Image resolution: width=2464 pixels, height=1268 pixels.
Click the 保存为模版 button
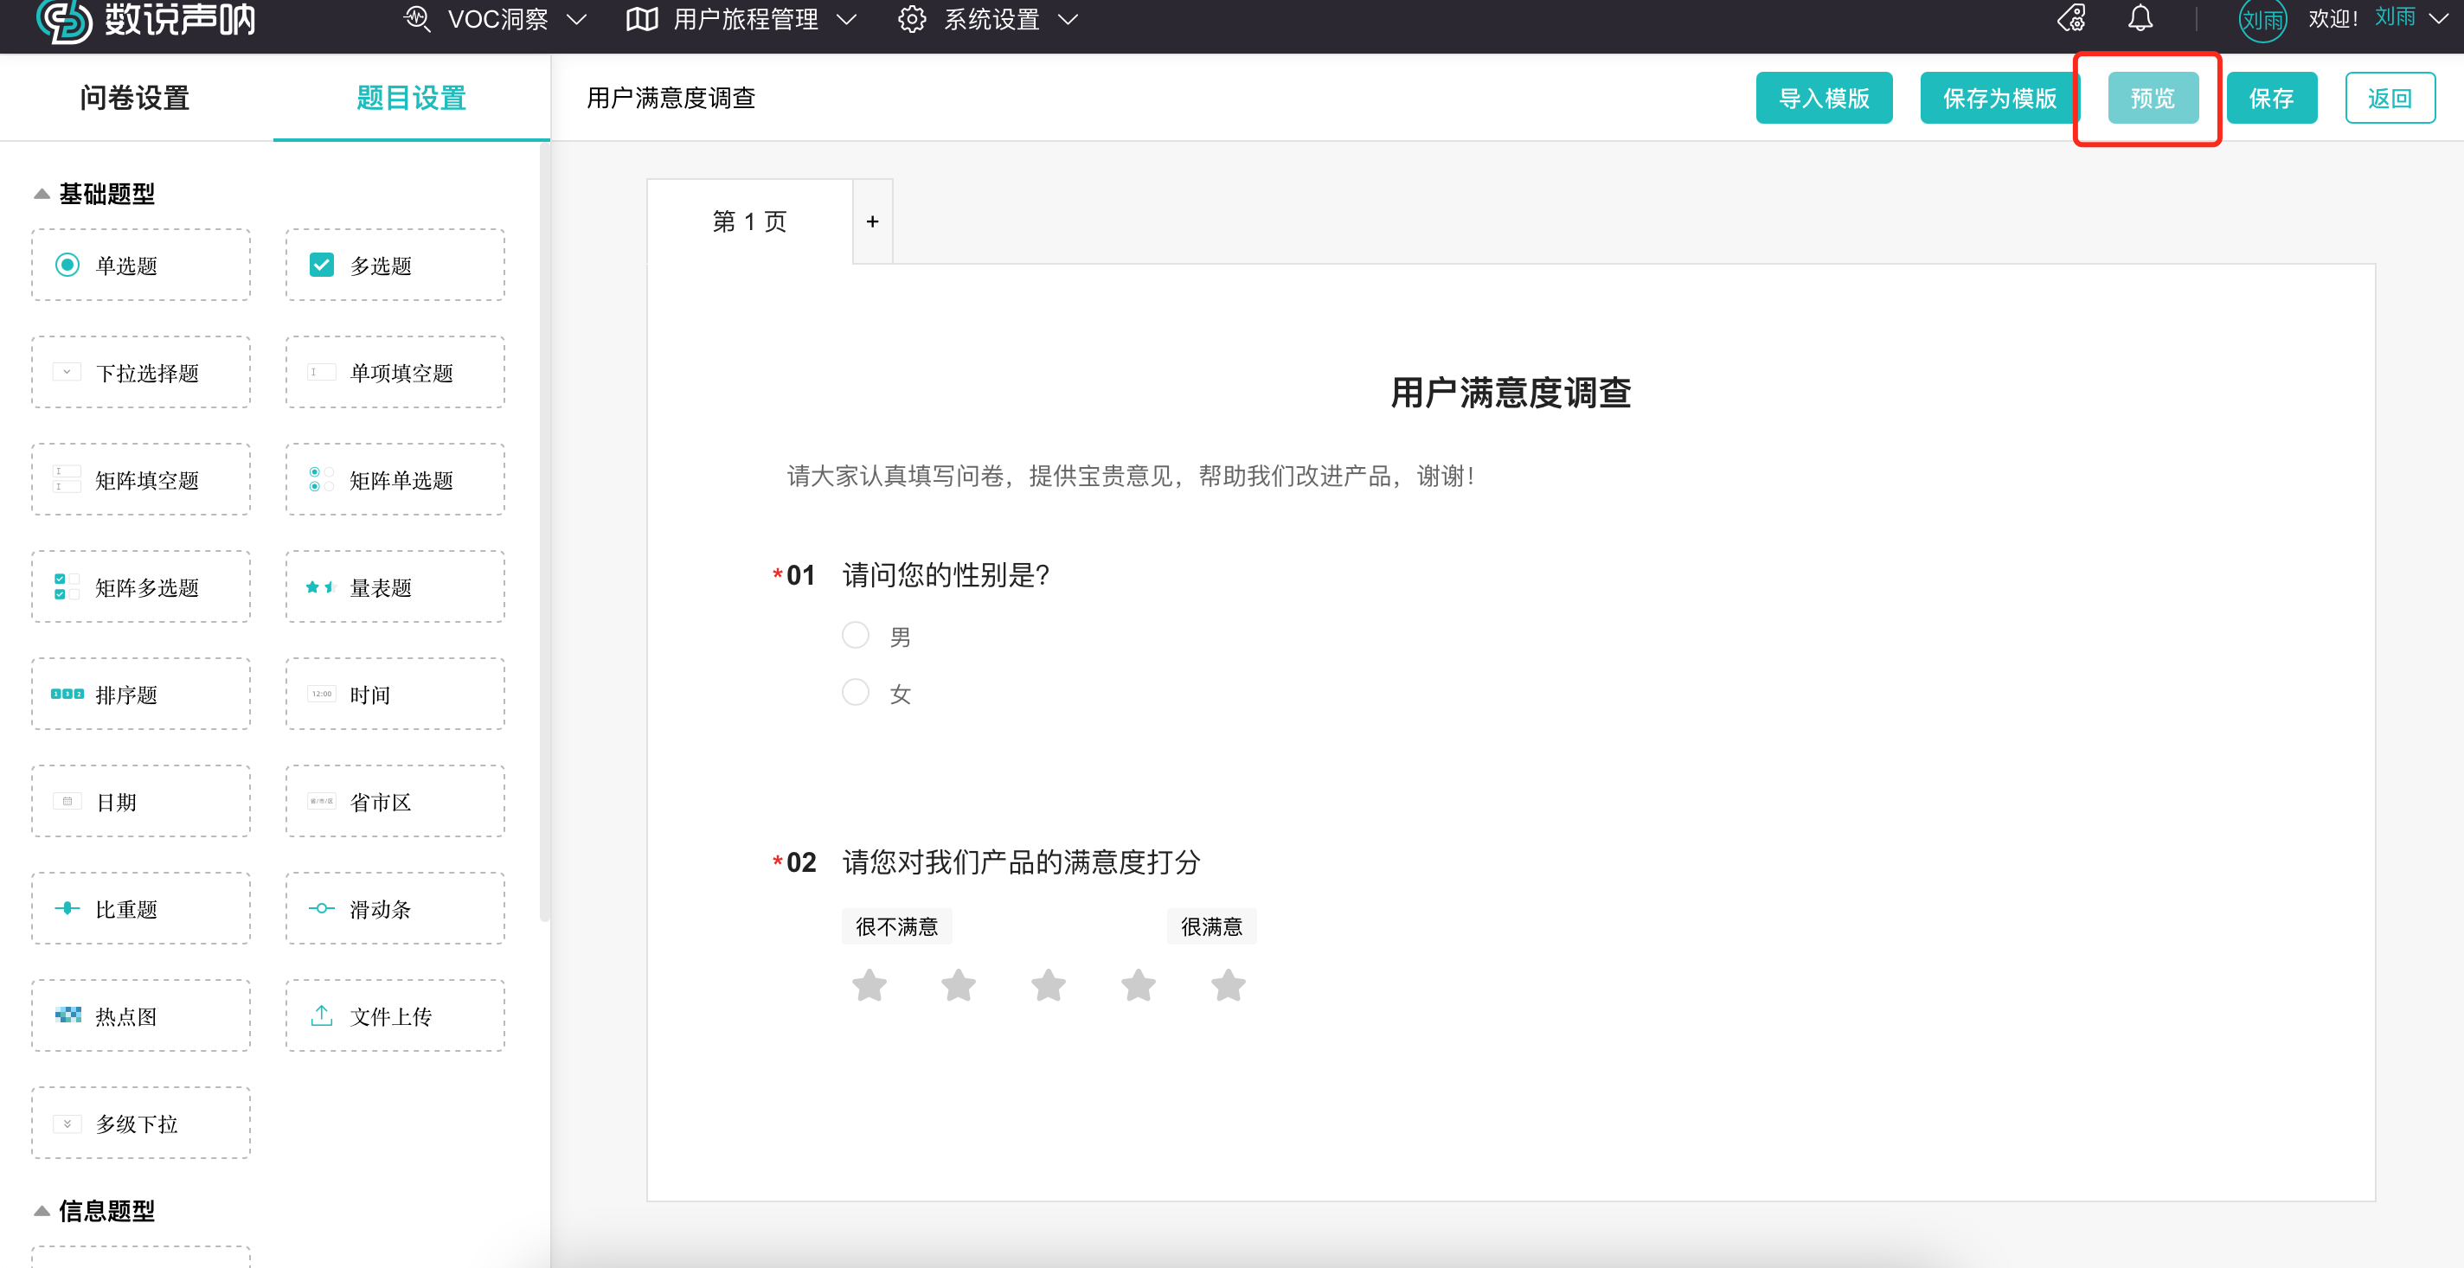tap(1999, 98)
